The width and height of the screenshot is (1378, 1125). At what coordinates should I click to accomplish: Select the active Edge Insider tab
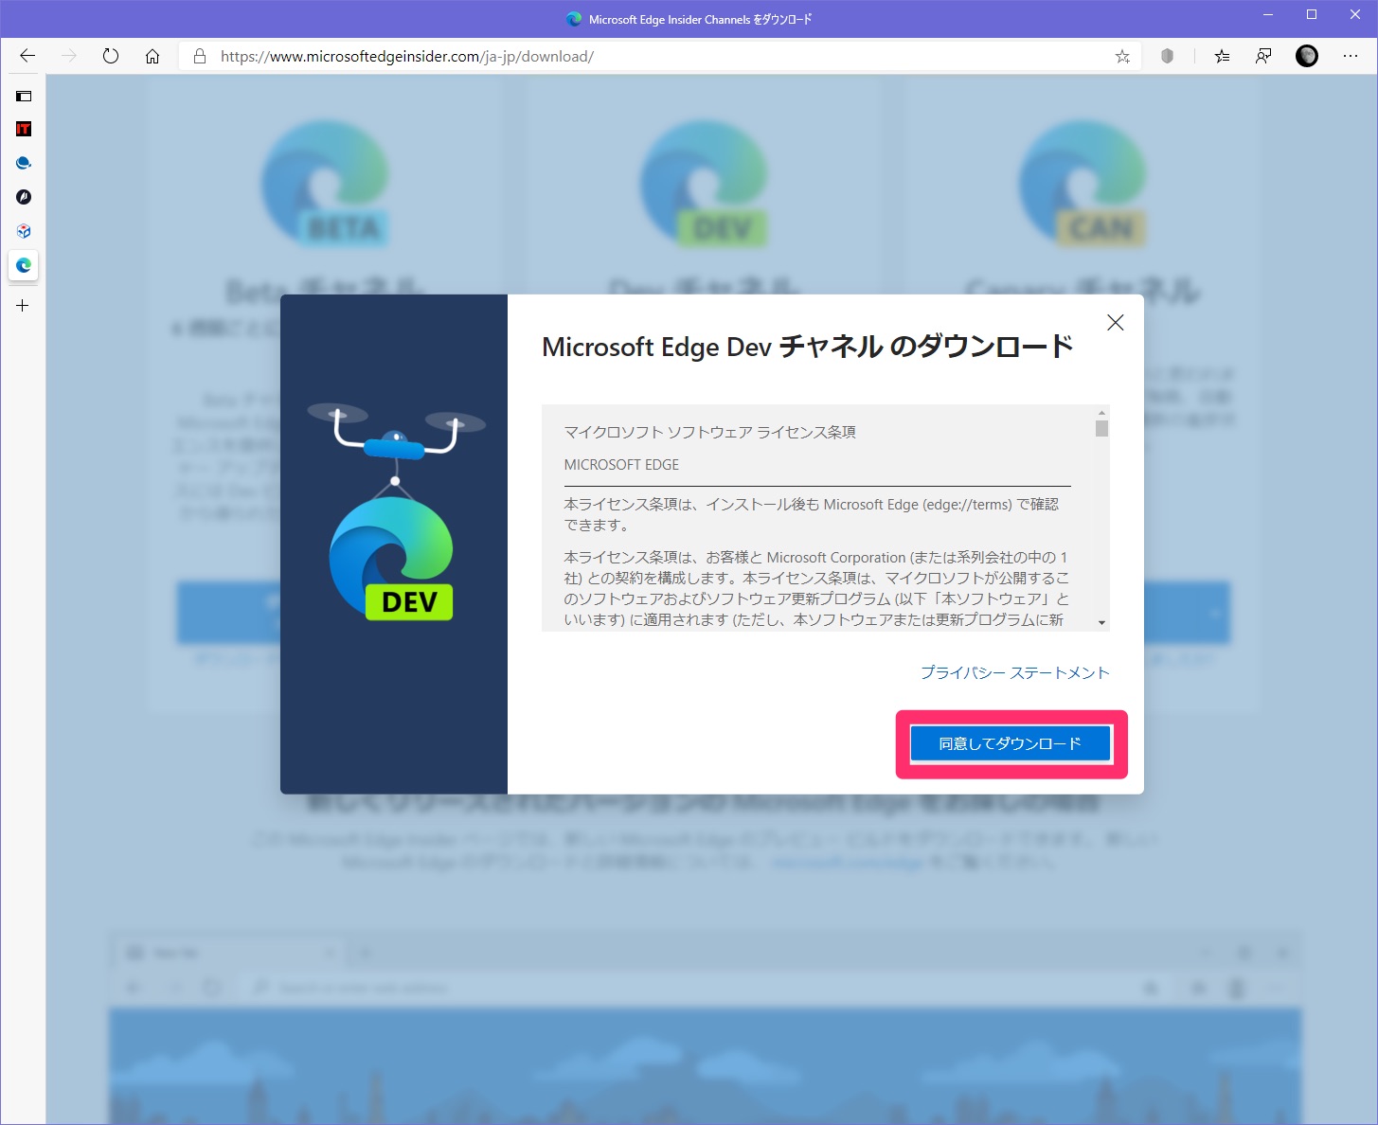(x=24, y=265)
